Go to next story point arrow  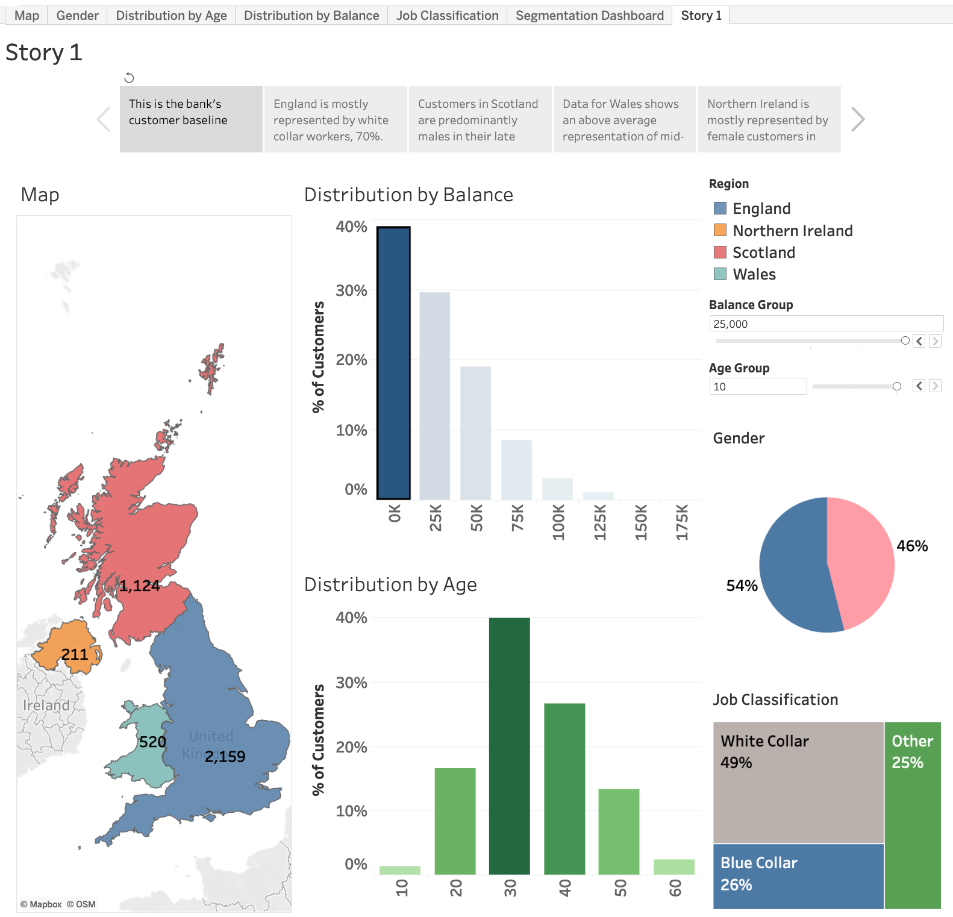pyautogui.click(x=858, y=119)
